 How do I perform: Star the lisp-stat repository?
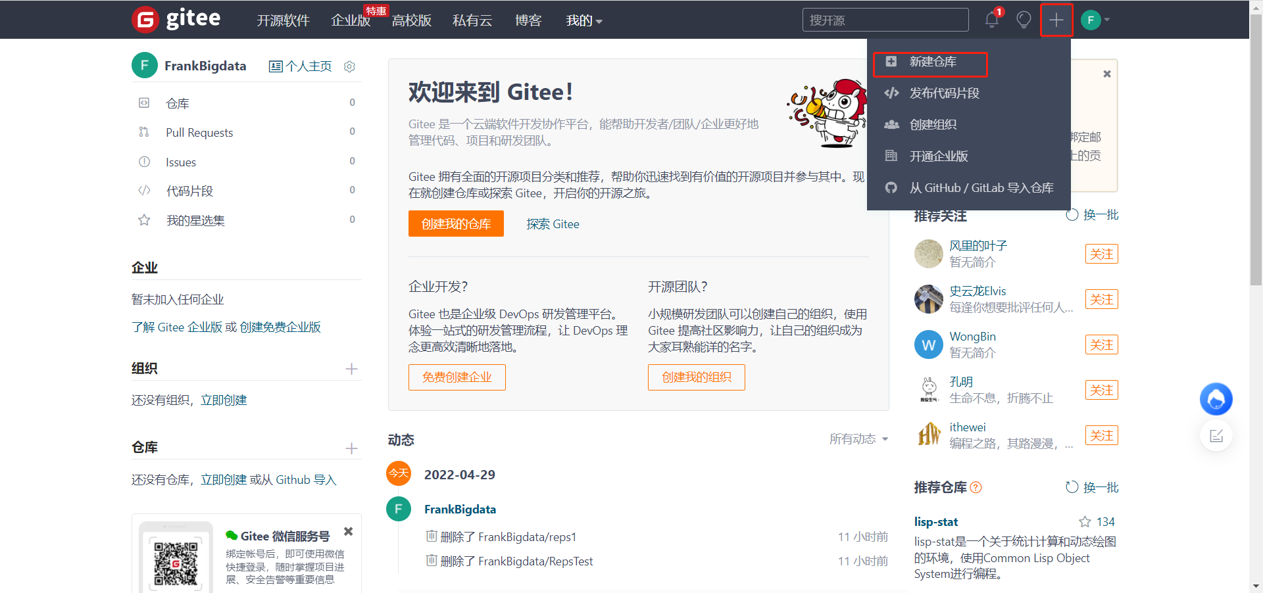1085,522
